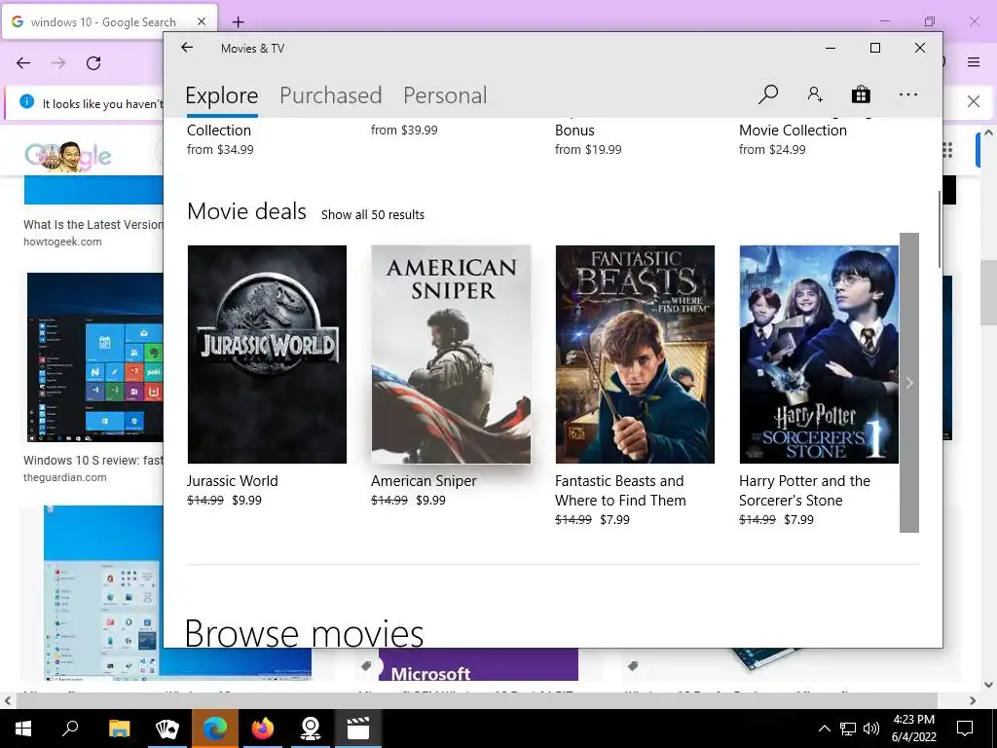Open the browser hamburger menu
Screen dimensions: 997x748
pyautogui.click(x=974, y=61)
